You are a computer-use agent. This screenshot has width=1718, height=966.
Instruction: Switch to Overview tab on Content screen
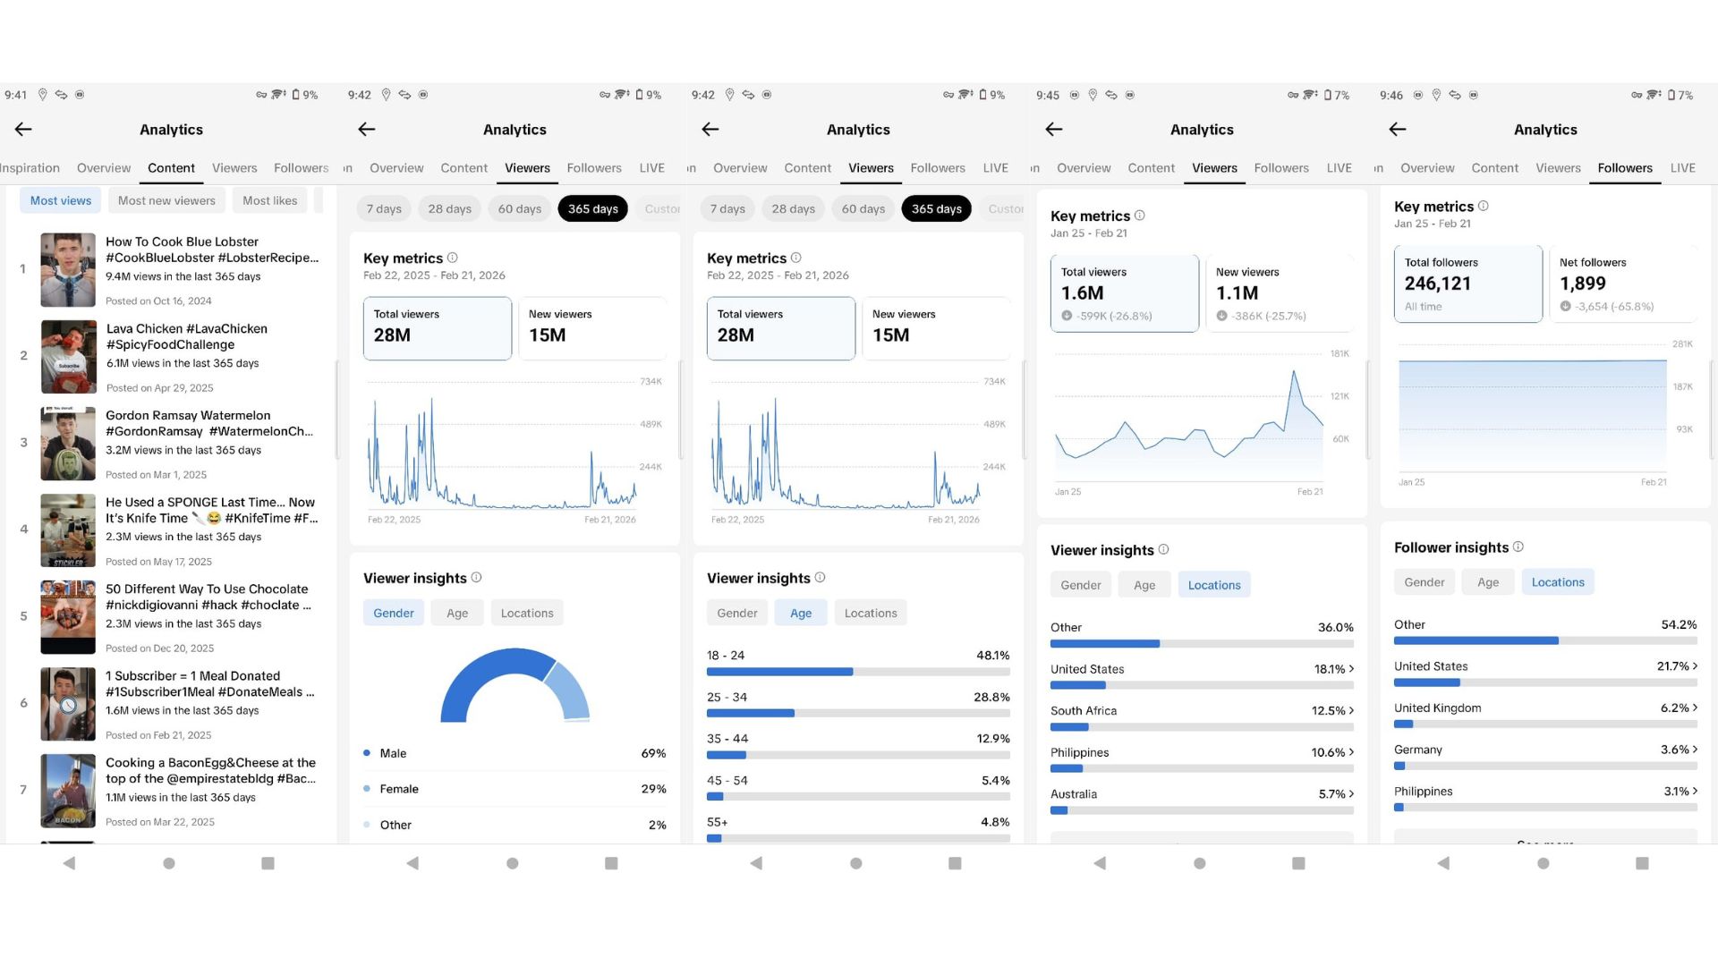(x=104, y=168)
